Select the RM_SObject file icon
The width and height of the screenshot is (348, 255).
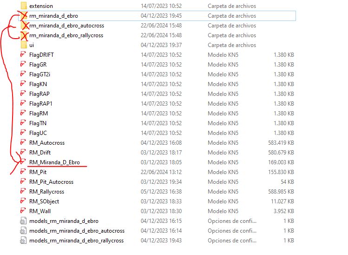(x=23, y=201)
